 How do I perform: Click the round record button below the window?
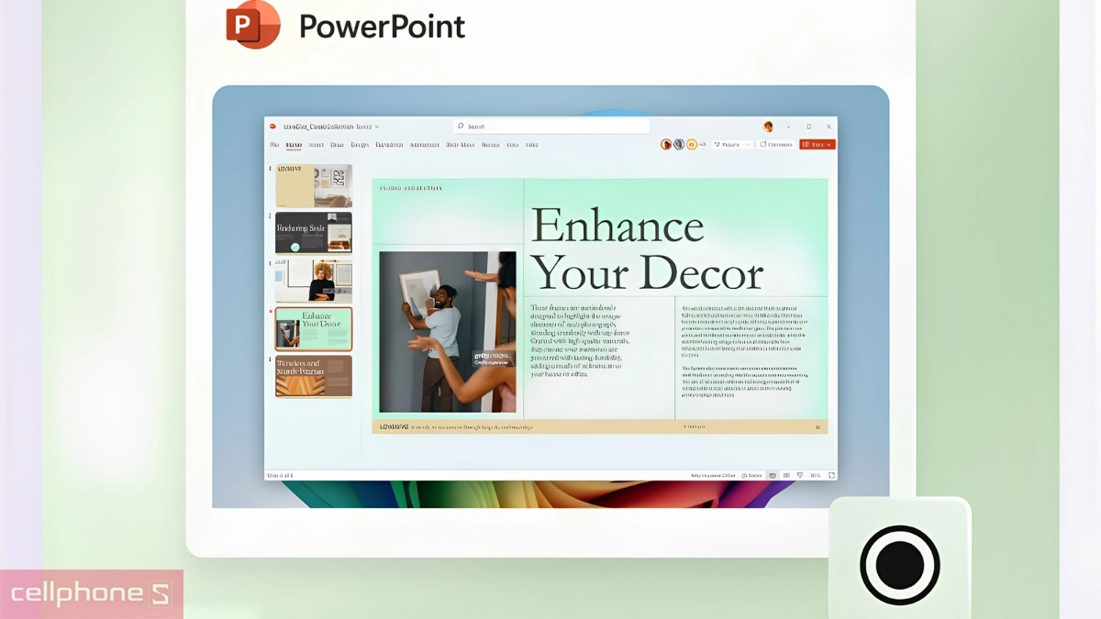tap(899, 566)
